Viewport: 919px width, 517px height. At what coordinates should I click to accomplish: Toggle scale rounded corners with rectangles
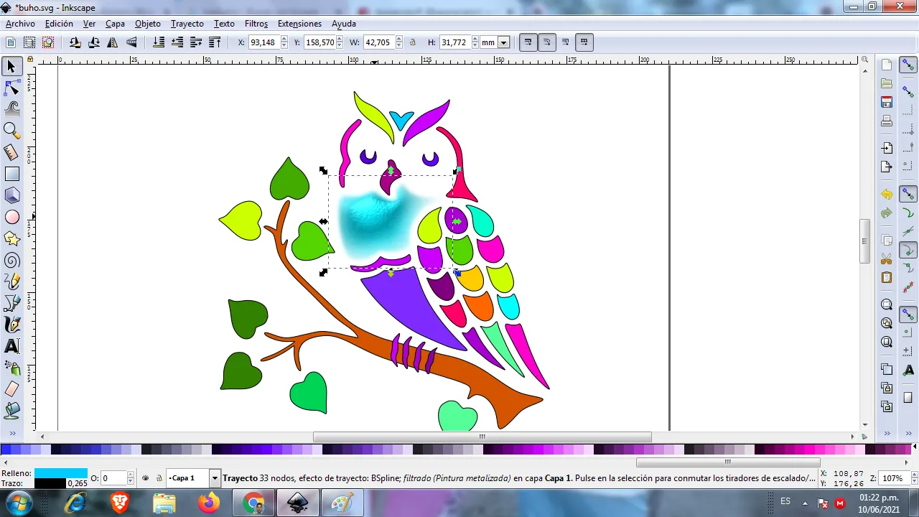point(547,42)
